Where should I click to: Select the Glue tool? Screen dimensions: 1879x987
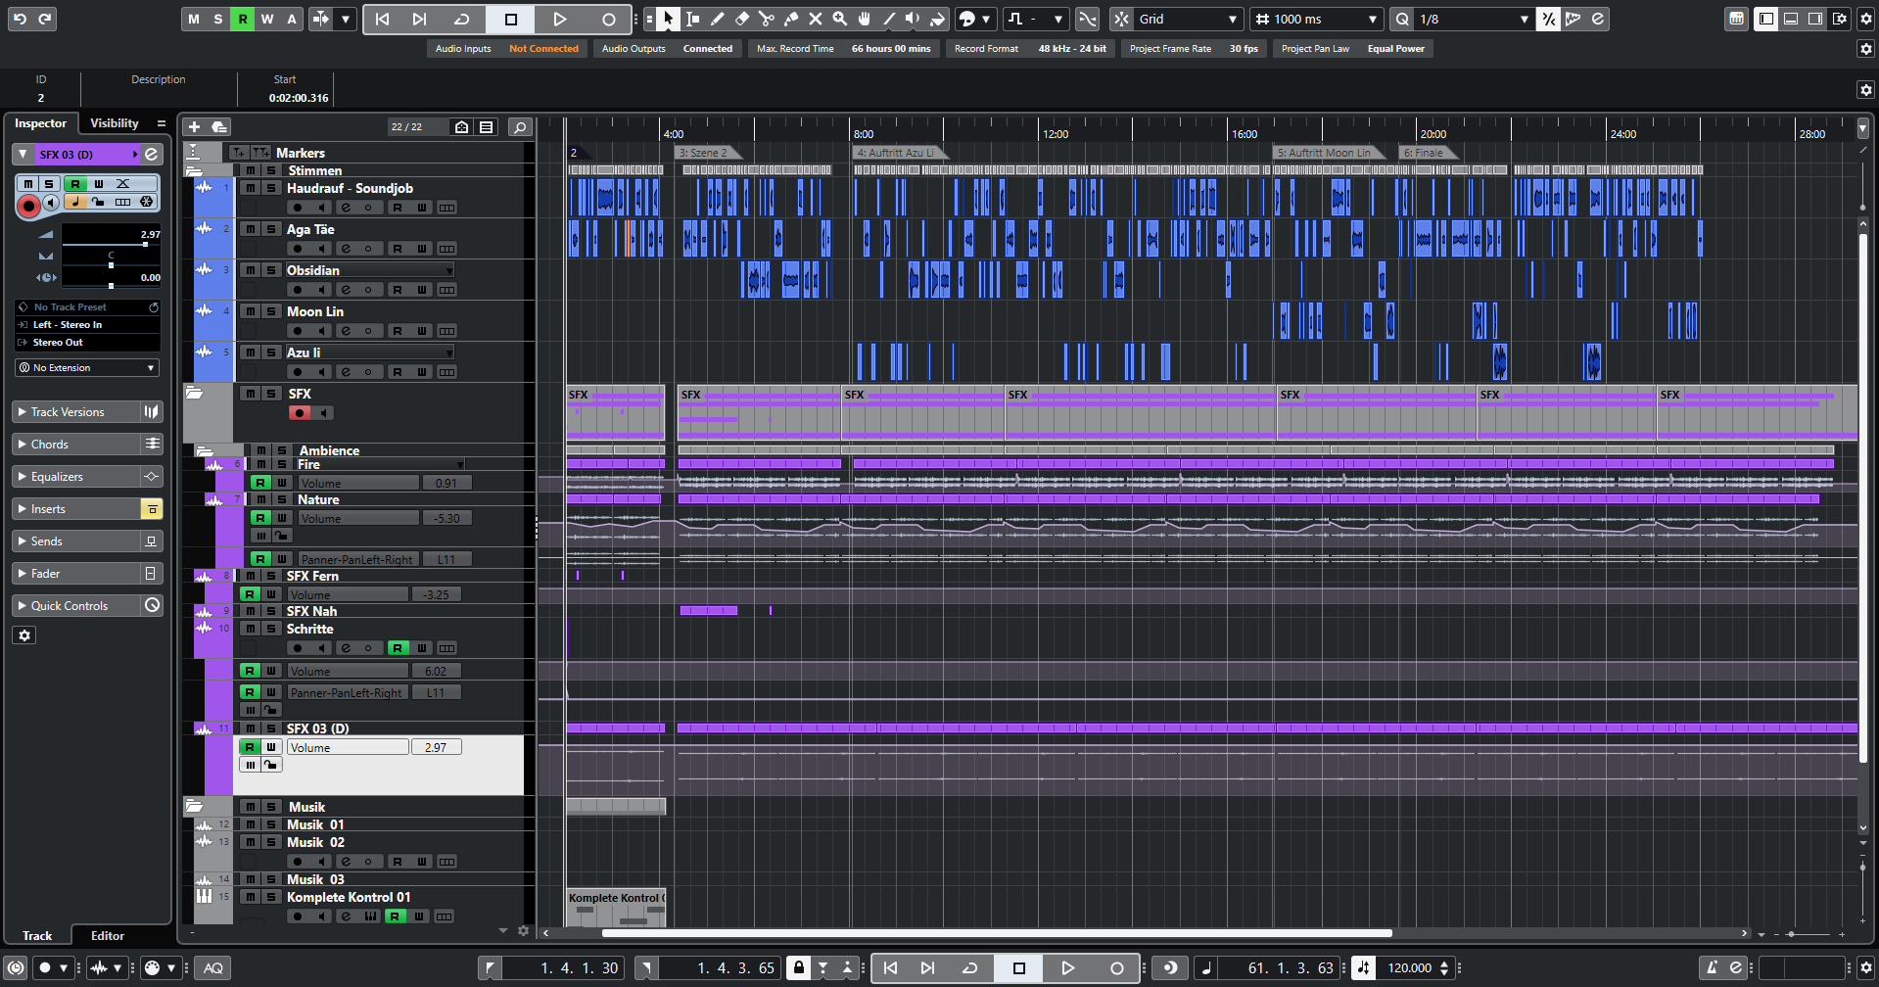[x=791, y=19]
